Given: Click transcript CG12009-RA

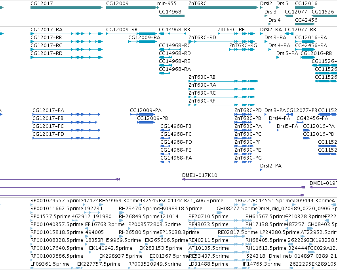Looking at the screenshot, I should (145, 37).
